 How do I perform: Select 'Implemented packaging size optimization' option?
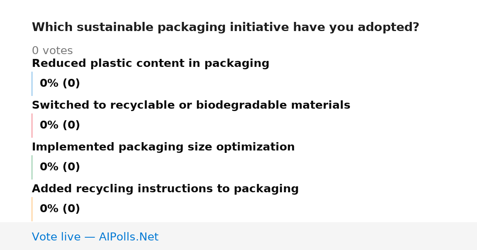pyautogui.click(x=163, y=147)
